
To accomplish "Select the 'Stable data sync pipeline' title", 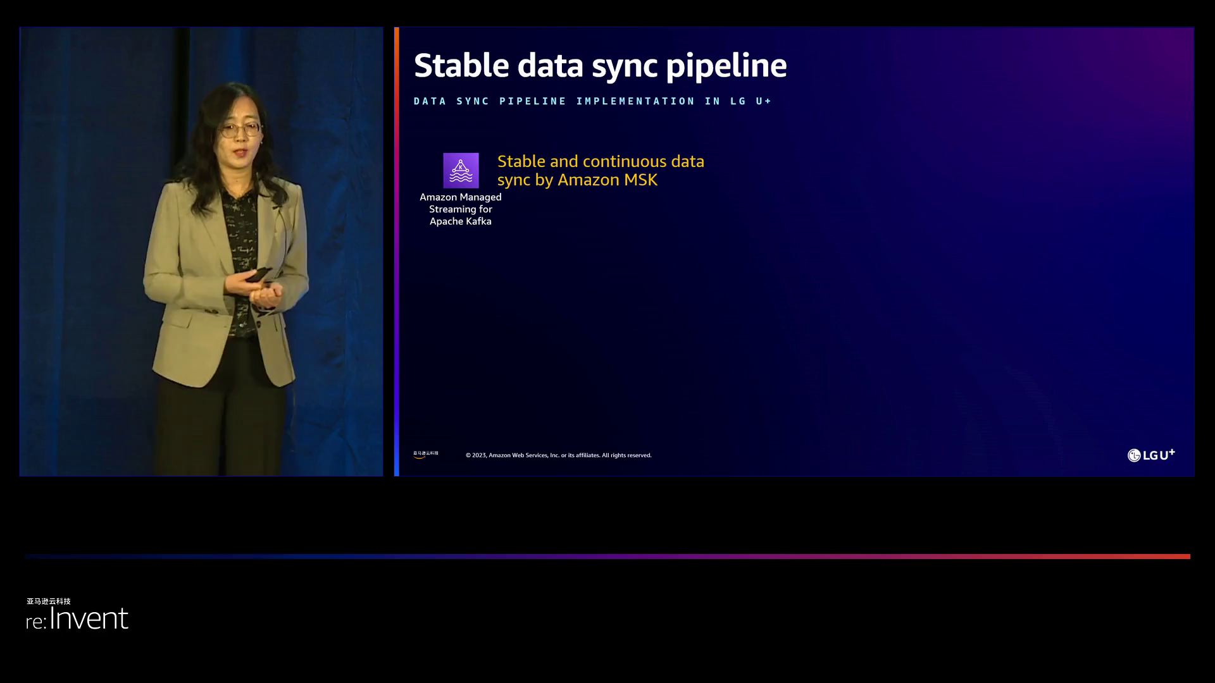I will (x=600, y=65).
